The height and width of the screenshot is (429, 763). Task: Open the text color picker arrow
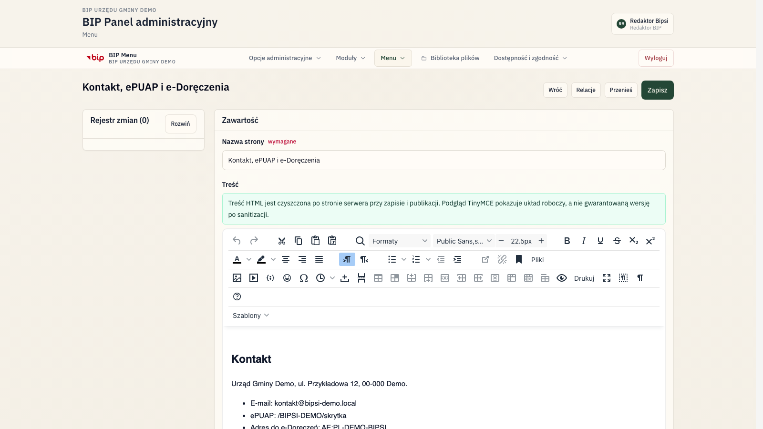pyautogui.click(x=249, y=259)
